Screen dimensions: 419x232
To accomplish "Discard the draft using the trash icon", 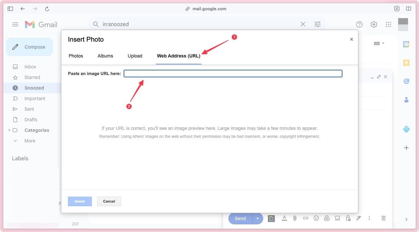I will pyautogui.click(x=384, y=218).
